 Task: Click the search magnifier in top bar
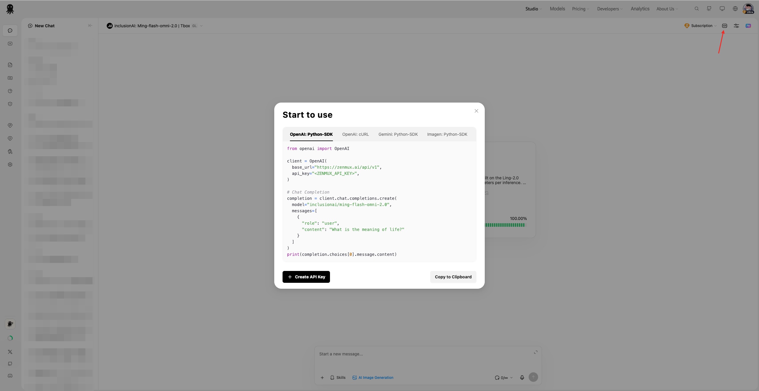click(x=696, y=9)
